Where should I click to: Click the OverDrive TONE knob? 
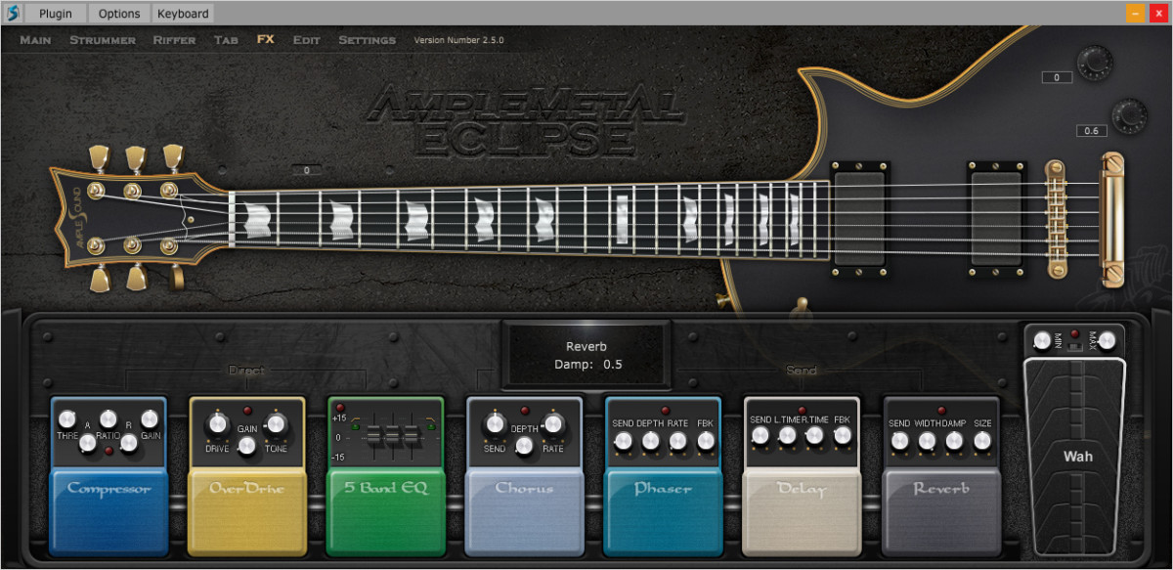(276, 423)
